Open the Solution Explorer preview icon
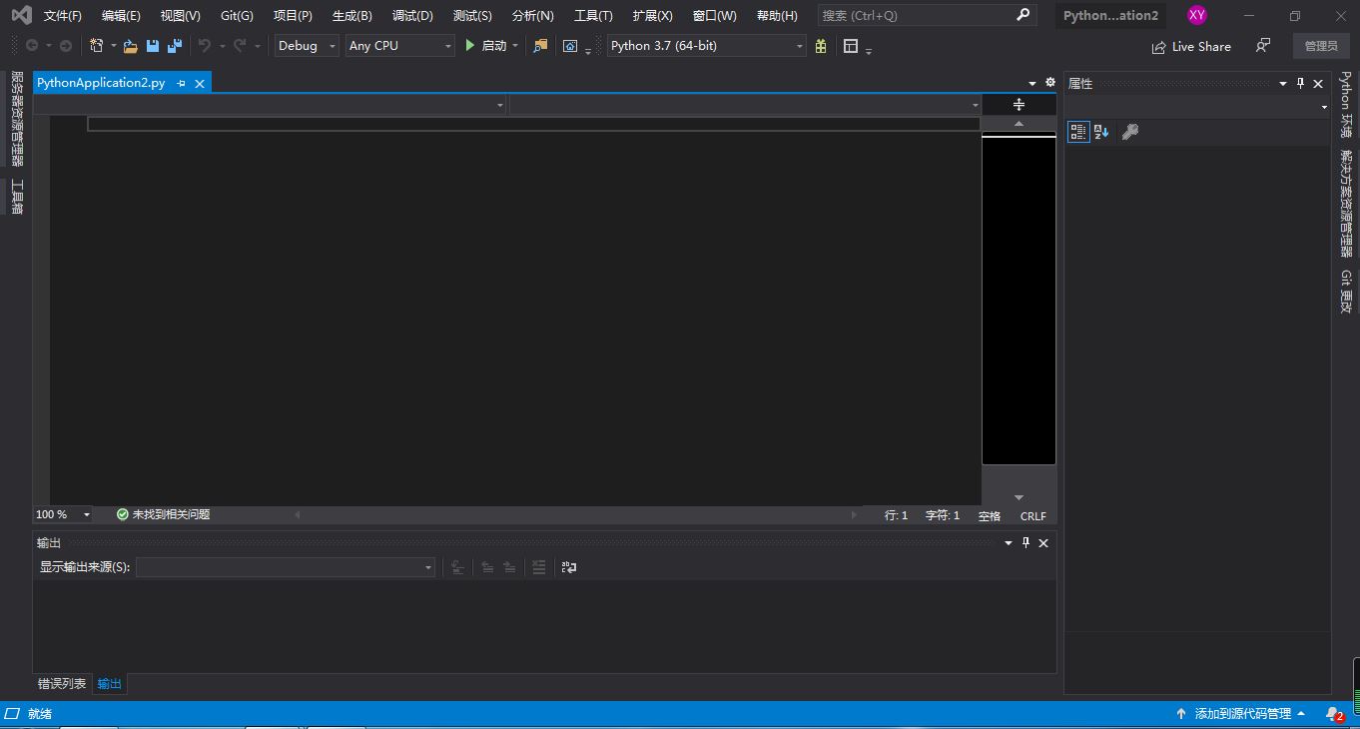 (x=540, y=46)
